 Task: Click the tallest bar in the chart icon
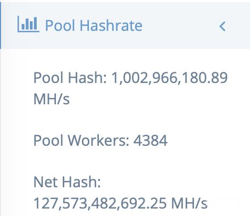[x=35, y=23]
